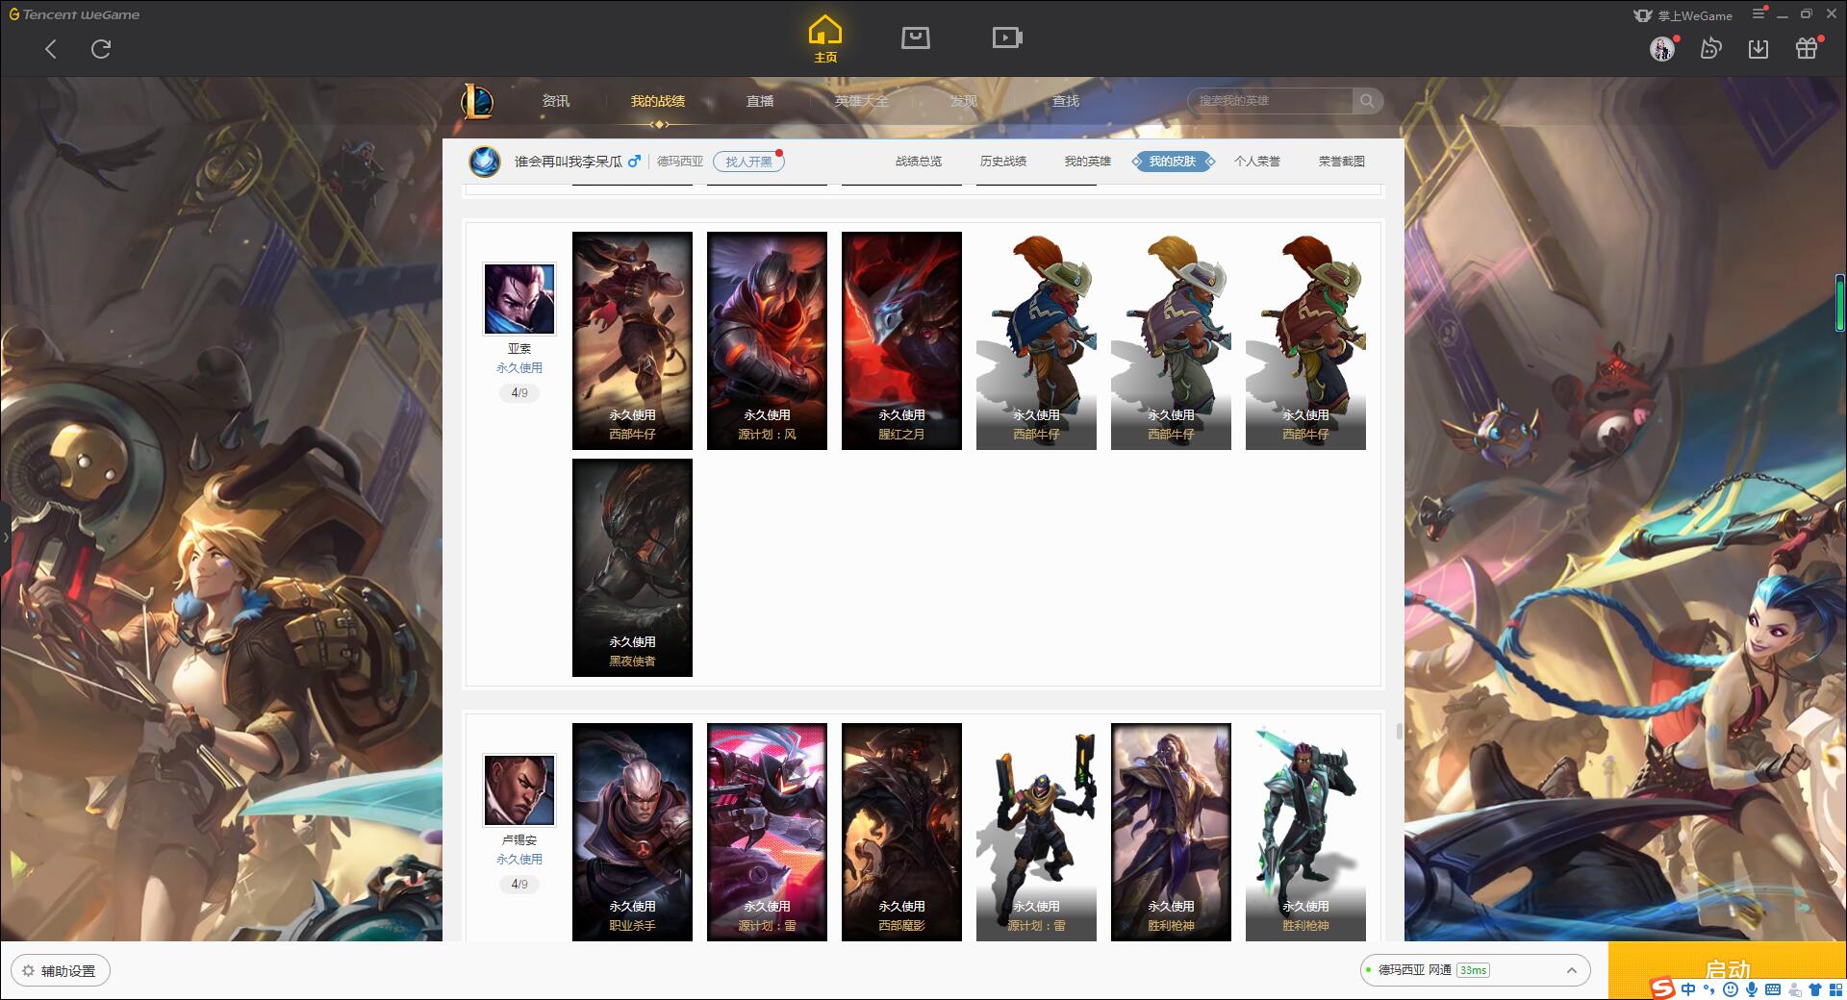
Task: Open the store shop icon in top bar
Action: tap(915, 37)
